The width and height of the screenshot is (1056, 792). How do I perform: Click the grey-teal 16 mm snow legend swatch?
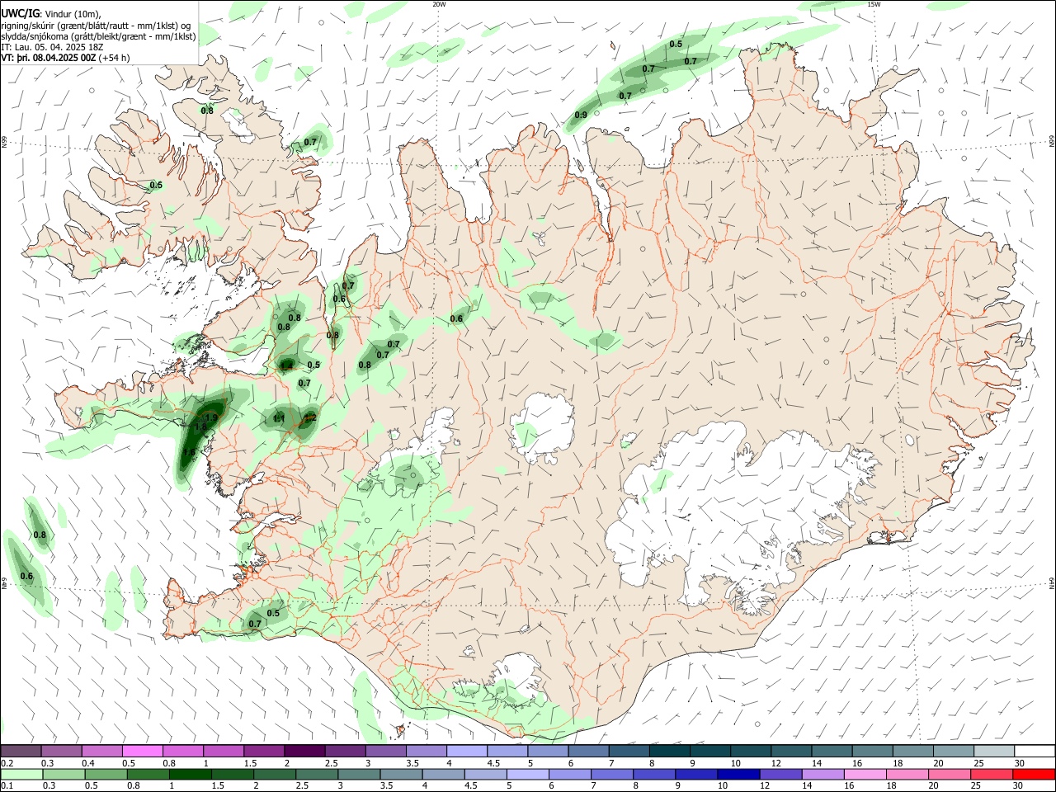[x=874, y=751]
